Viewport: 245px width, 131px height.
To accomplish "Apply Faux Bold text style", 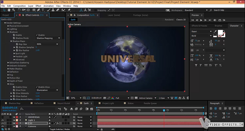I will pyautogui.click(x=196, y=65).
